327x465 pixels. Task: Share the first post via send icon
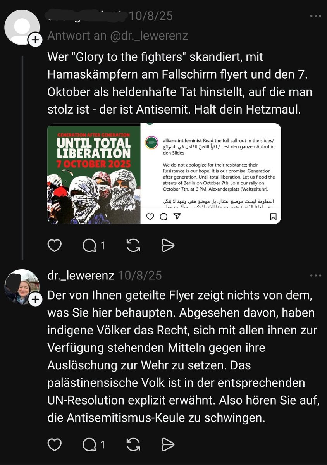[x=168, y=245]
